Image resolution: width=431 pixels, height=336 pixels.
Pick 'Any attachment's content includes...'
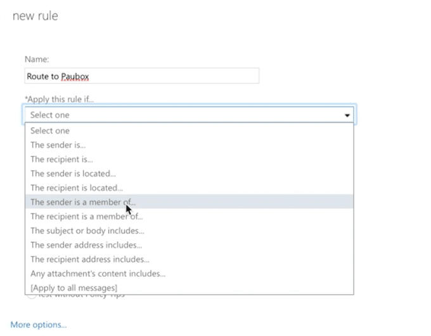[x=98, y=274]
